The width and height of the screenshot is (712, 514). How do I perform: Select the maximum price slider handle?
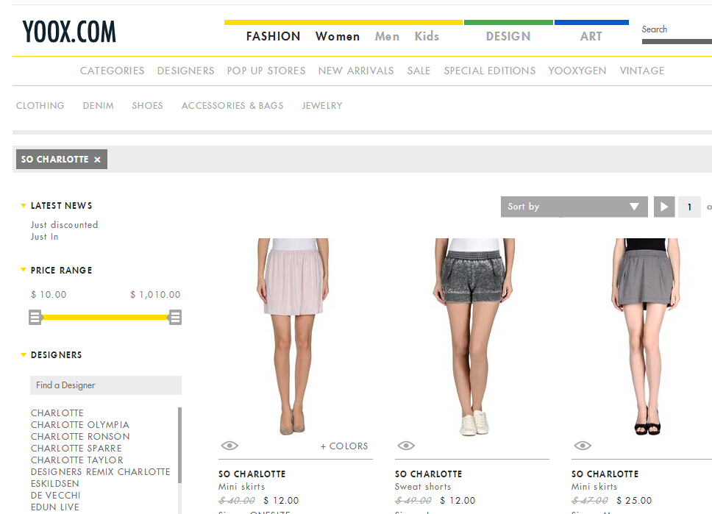(x=175, y=317)
